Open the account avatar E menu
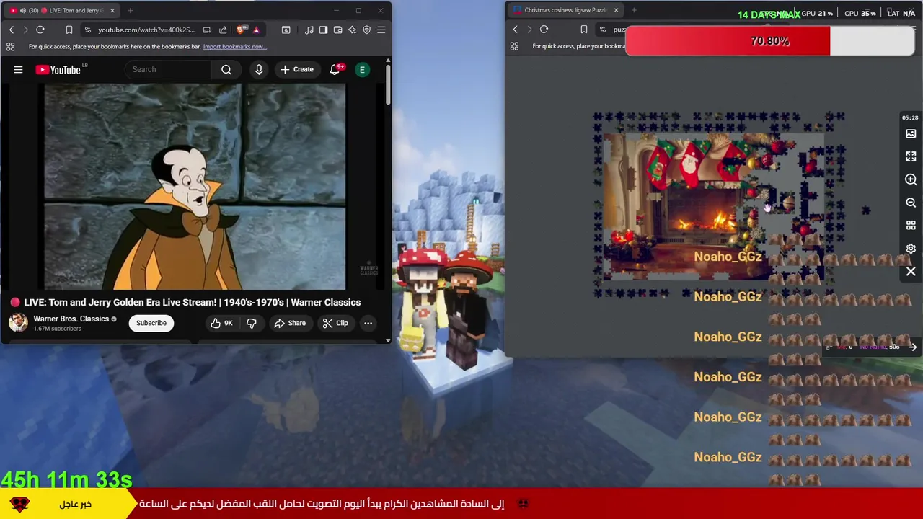 tap(363, 69)
